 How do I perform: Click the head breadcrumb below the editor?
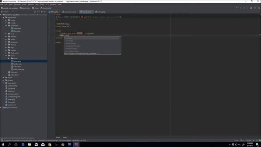pos(65,138)
